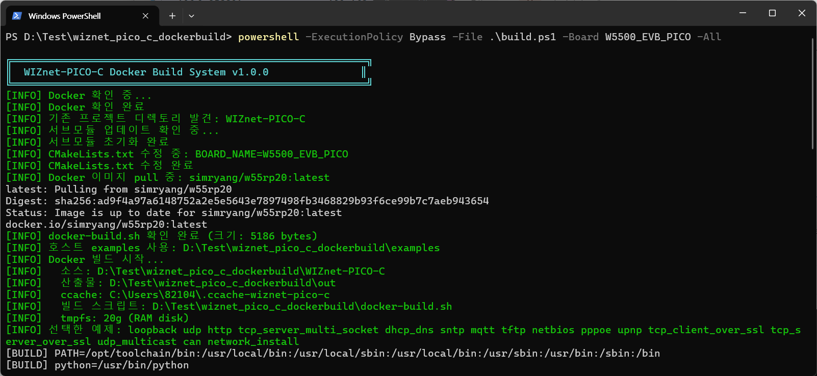This screenshot has width=817, height=376.
Task: Click the '-ExecutionPolicy' parameter text
Action: 354,37
